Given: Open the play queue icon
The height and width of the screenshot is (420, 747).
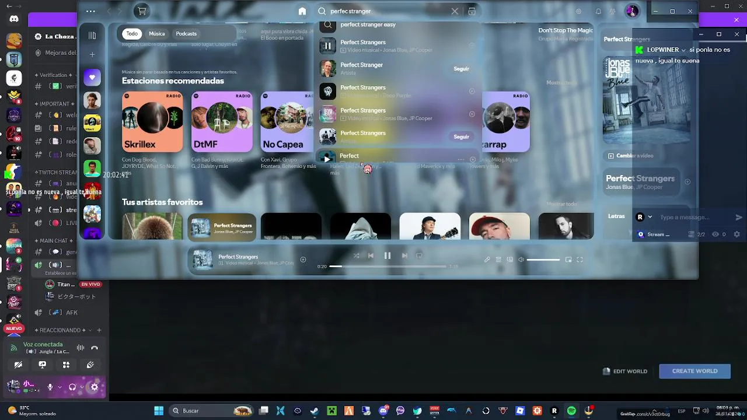Looking at the screenshot, I should coord(498,260).
